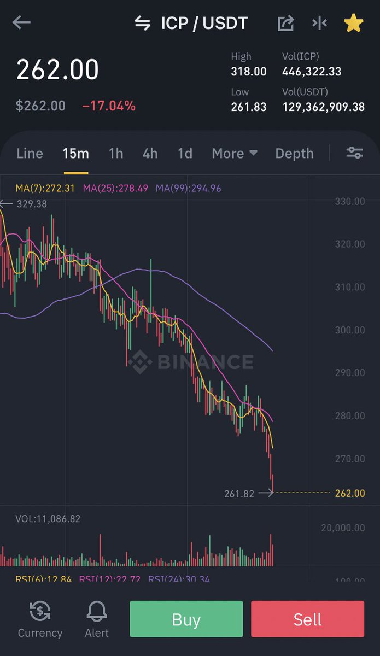
Task: Select the 15m interval tab
Action: [x=75, y=154]
